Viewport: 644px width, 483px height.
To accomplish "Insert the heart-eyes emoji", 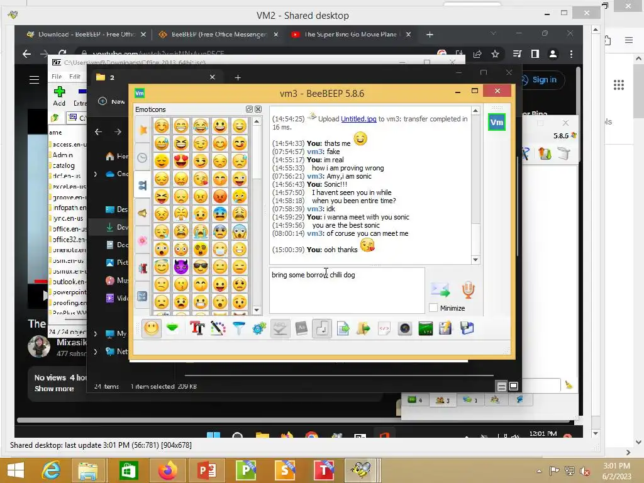I will tap(180, 161).
